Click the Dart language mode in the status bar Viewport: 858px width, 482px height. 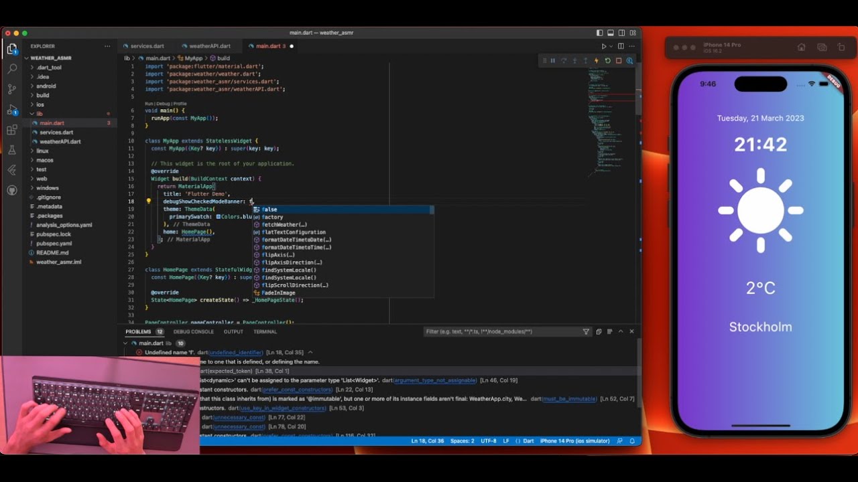pyautogui.click(x=528, y=441)
